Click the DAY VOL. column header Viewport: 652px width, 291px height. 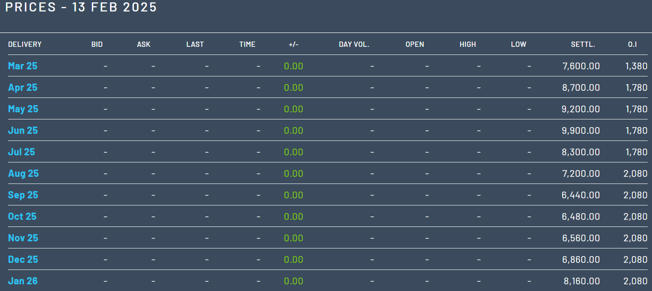[x=354, y=44]
